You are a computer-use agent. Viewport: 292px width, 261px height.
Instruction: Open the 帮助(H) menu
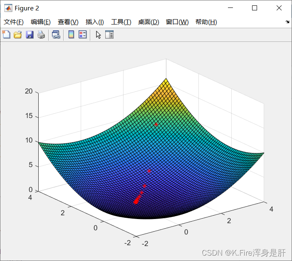tap(206, 22)
